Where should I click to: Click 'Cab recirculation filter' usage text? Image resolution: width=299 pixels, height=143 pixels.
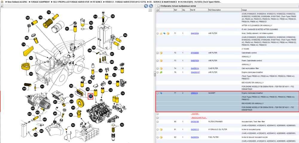[x=250, y=69]
